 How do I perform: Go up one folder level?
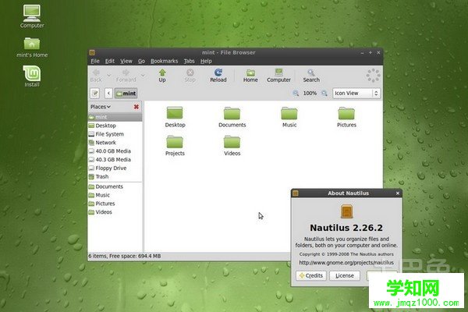pos(162,76)
